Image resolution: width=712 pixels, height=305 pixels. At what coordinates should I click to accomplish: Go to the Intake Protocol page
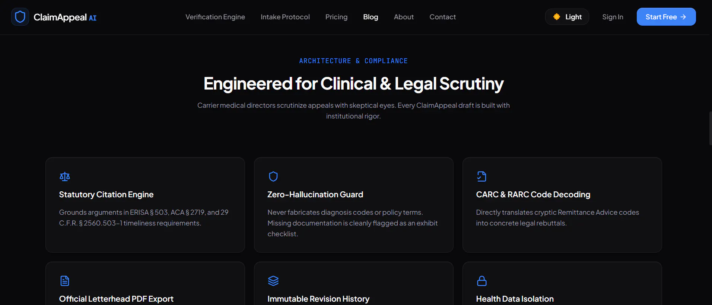coord(285,17)
